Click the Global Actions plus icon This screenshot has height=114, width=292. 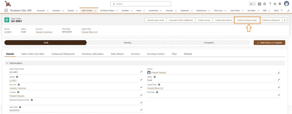coord(259,4)
